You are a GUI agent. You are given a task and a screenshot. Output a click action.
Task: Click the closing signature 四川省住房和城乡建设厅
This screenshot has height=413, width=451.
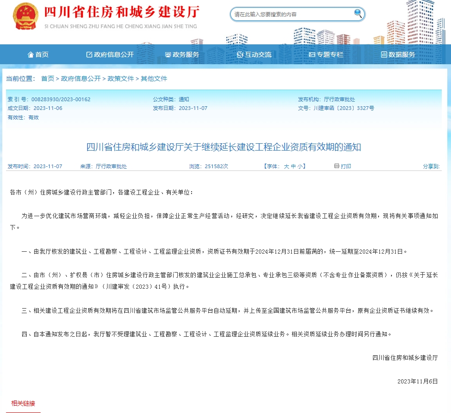pyautogui.click(x=405, y=358)
